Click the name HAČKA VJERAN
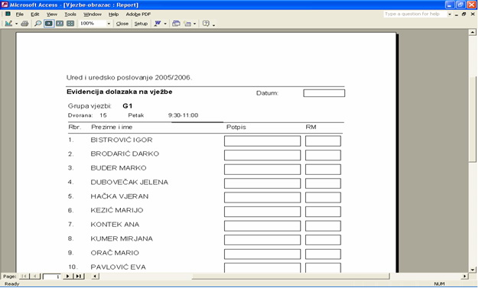The height and width of the screenshot is (288, 479). pyautogui.click(x=119, y=196)
